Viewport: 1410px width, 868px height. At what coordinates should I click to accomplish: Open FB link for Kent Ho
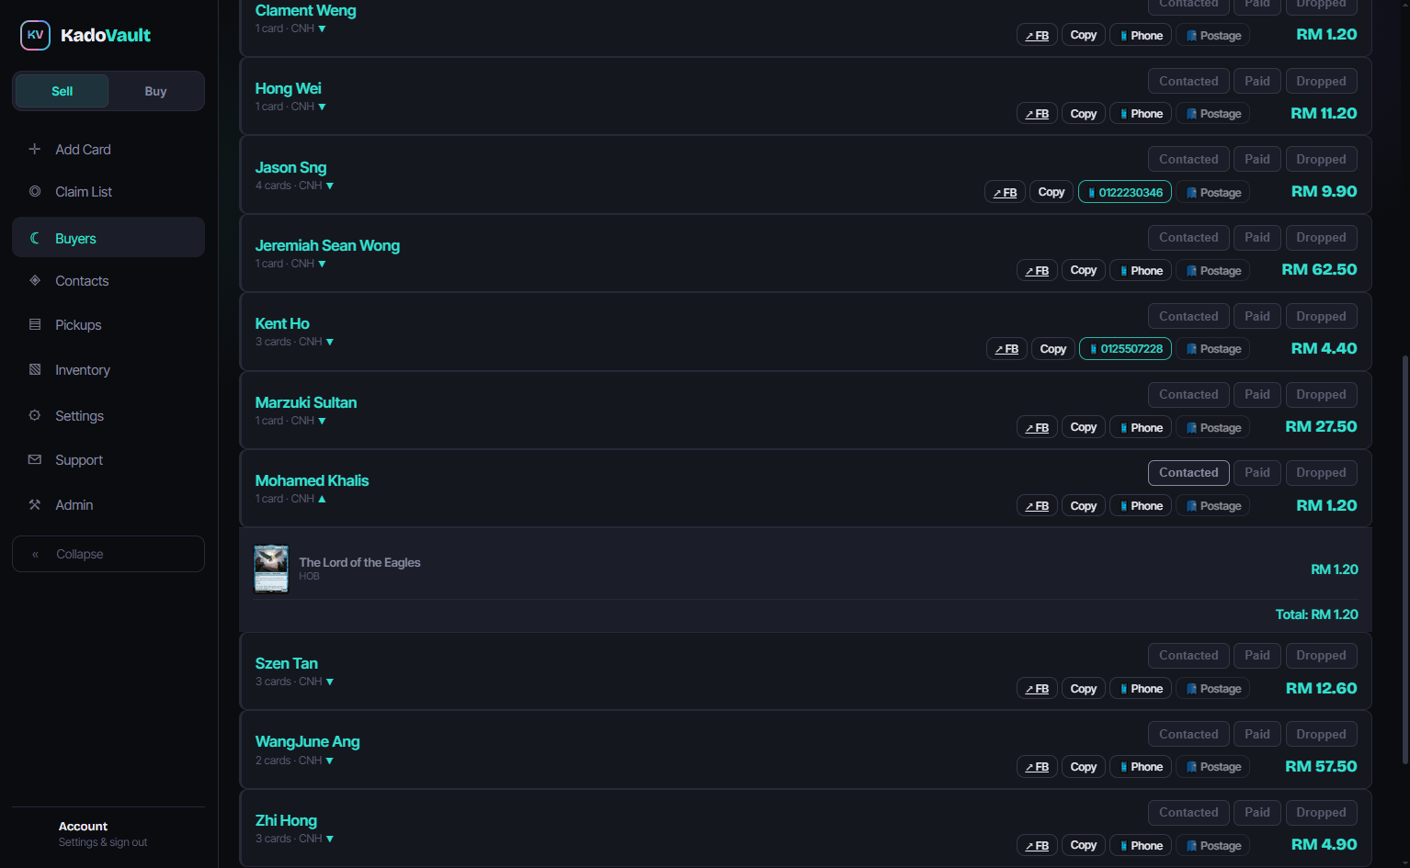pos(1006,349)
